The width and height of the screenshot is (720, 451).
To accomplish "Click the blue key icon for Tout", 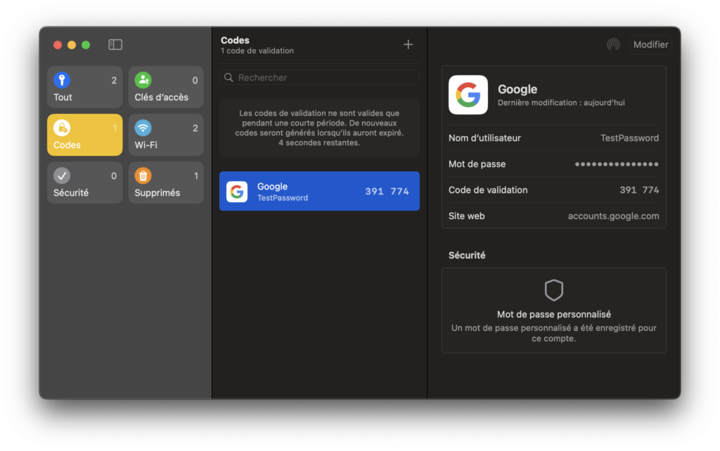I will click(62, 80).
